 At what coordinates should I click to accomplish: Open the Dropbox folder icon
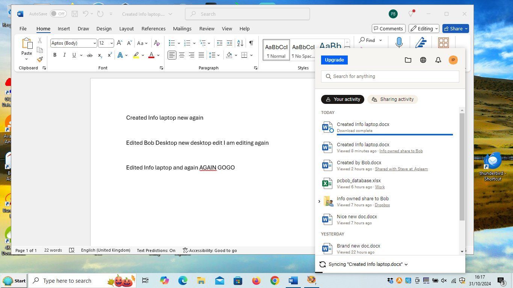408,60
